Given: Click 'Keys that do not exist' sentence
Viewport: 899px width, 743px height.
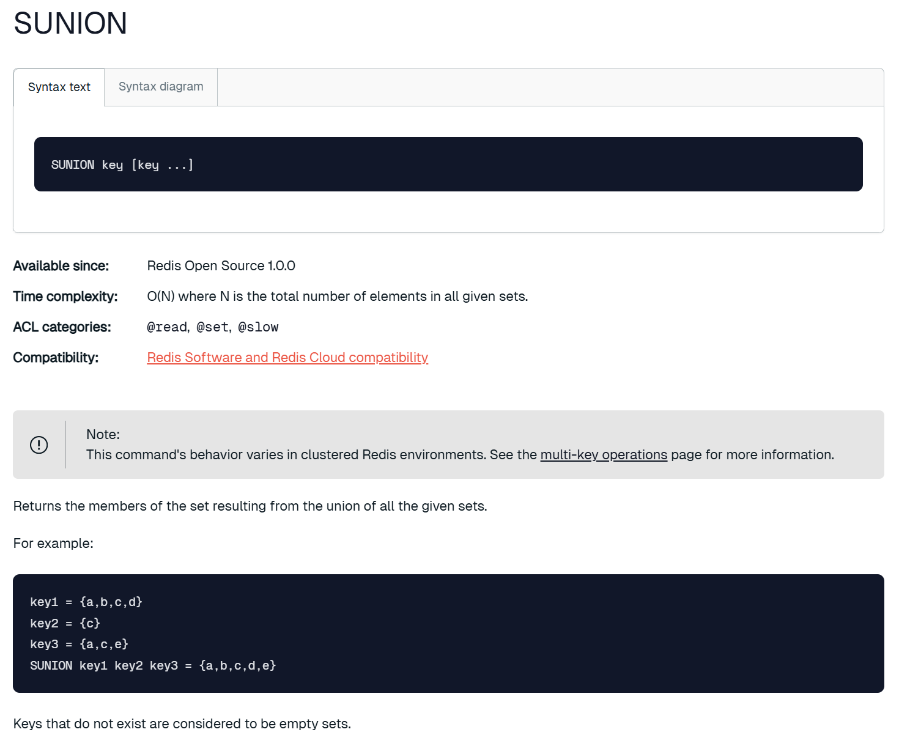Looking at the screenshot, I should [x=182, y=723].
